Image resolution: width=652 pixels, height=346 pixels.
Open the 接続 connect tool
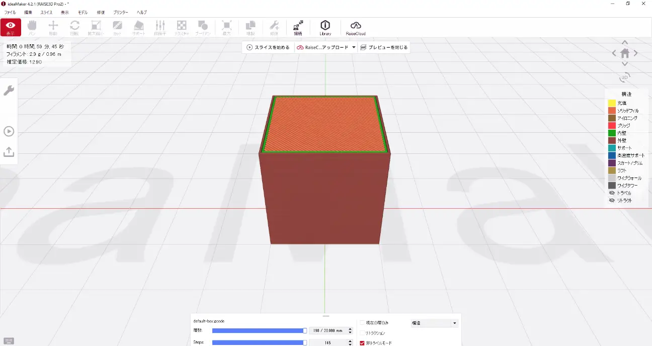click(298, 27)
